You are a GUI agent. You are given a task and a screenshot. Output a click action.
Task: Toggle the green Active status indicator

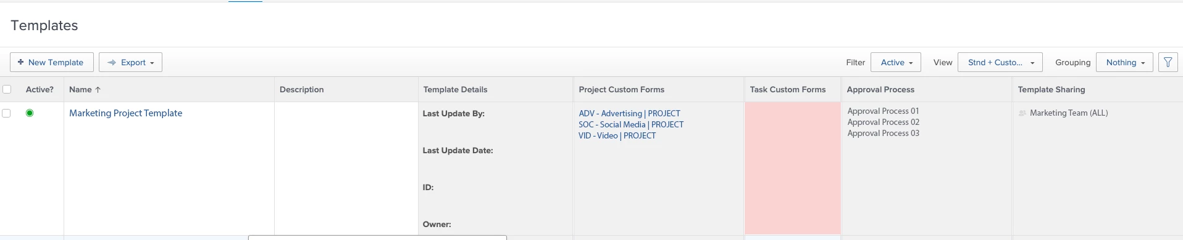[30, 113]
